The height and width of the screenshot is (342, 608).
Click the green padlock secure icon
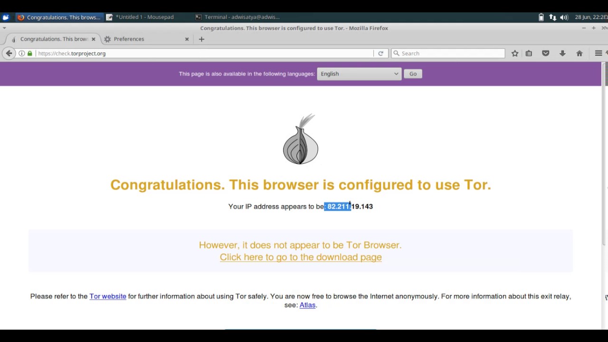pyautogui.click(x=30, y=53)
